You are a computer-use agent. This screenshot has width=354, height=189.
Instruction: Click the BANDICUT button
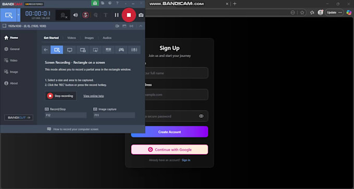[x=19, y=117]
